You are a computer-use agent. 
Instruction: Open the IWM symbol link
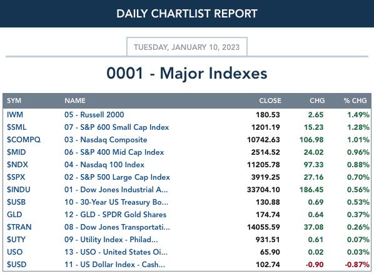pyautogui.click(x=15, y=115)
